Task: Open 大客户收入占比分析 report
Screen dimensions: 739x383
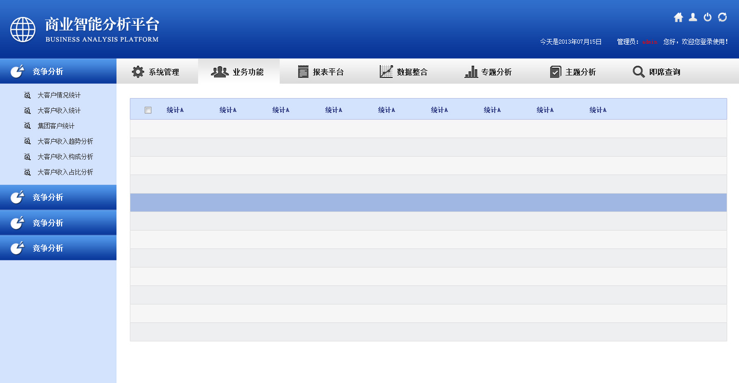Action: click(x=65, y=173)
